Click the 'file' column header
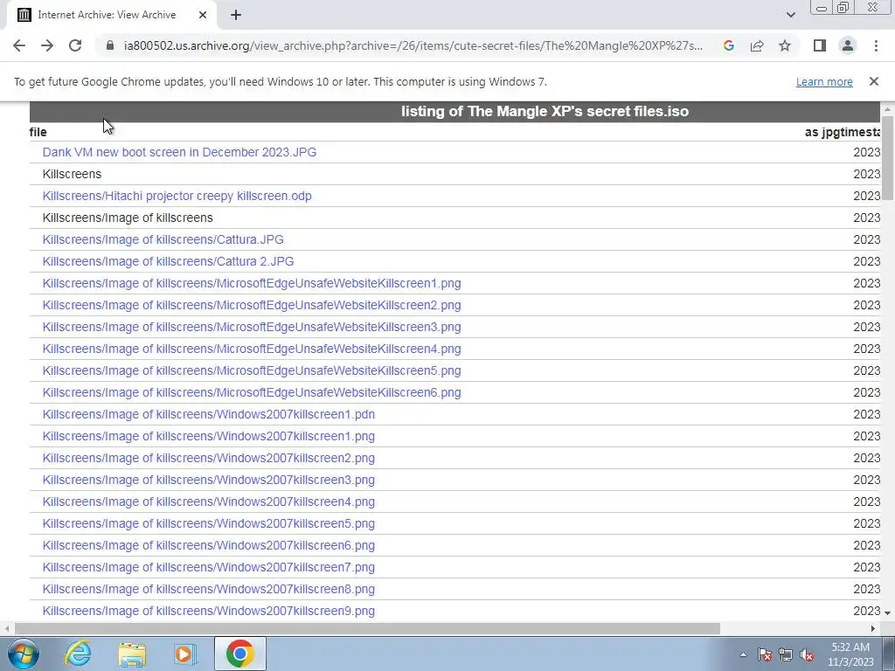895x671 pixels. coord(38,133)
